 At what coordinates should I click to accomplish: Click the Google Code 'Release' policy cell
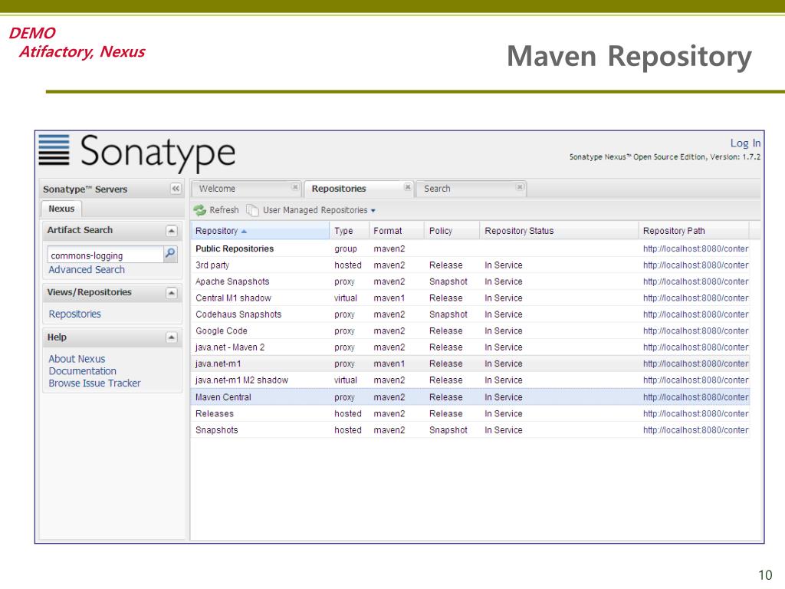pos(445,331)
